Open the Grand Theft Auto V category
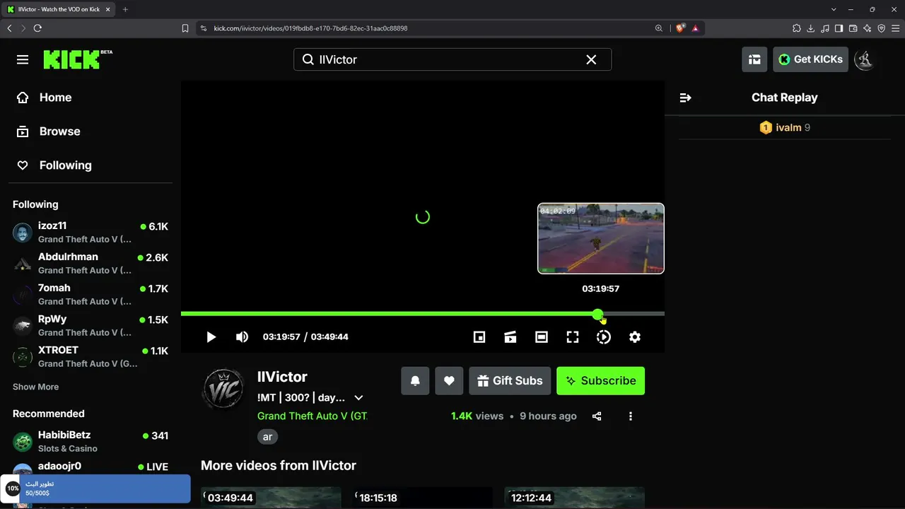Image resolution: width=905 pixels, height=509 pixels. (x=313, y=416)
